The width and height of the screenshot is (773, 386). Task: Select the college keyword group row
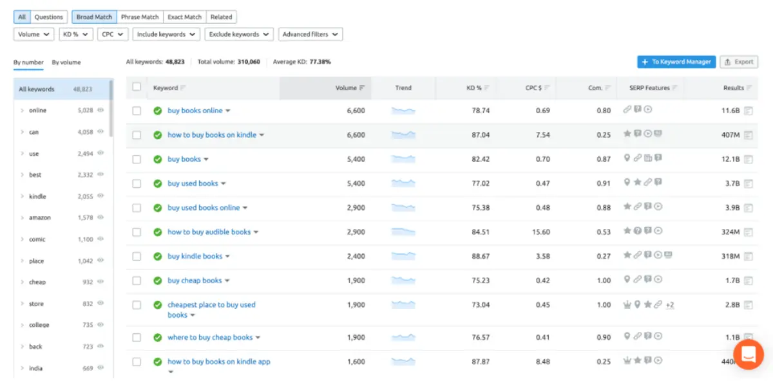click(62, 325)
